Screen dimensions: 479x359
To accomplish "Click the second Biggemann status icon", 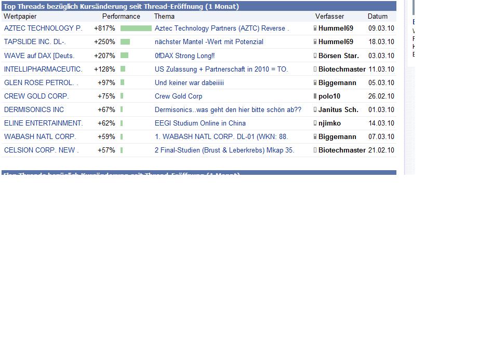I will (314, 136).
